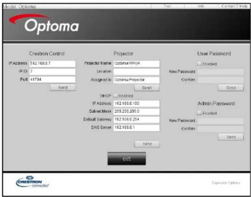
Task: Click the Subnet Mask field
Action: [137, 111]
